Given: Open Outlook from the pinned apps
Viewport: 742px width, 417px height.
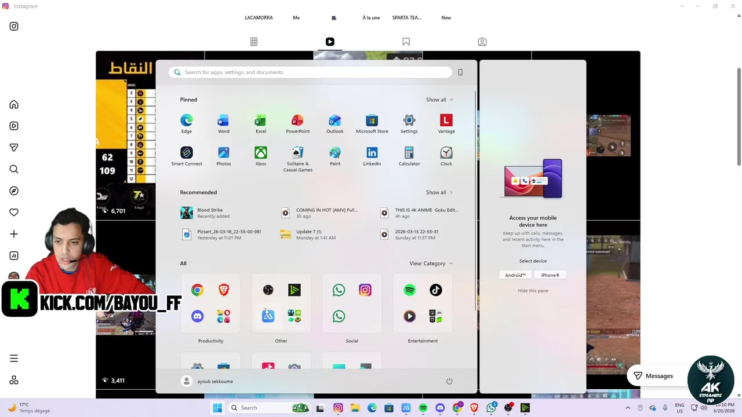Looking at the screenshot, I should pyautogui.click(x=334, y=123).
